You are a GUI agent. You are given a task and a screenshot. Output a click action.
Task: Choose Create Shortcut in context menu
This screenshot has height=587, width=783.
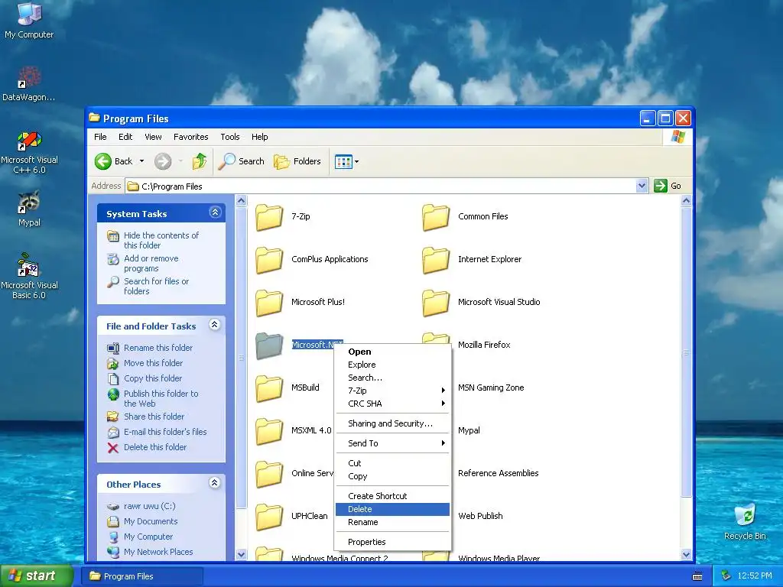[x=392, y=496]
